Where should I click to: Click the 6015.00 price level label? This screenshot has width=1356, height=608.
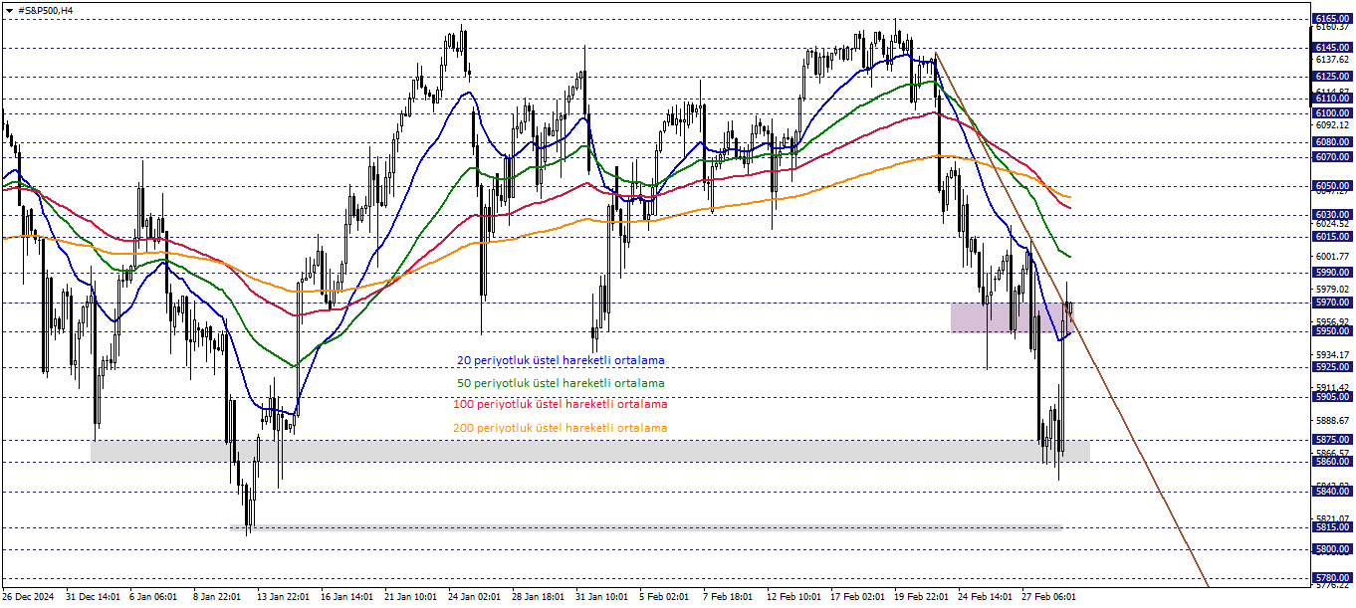(x=1332, y=236)
